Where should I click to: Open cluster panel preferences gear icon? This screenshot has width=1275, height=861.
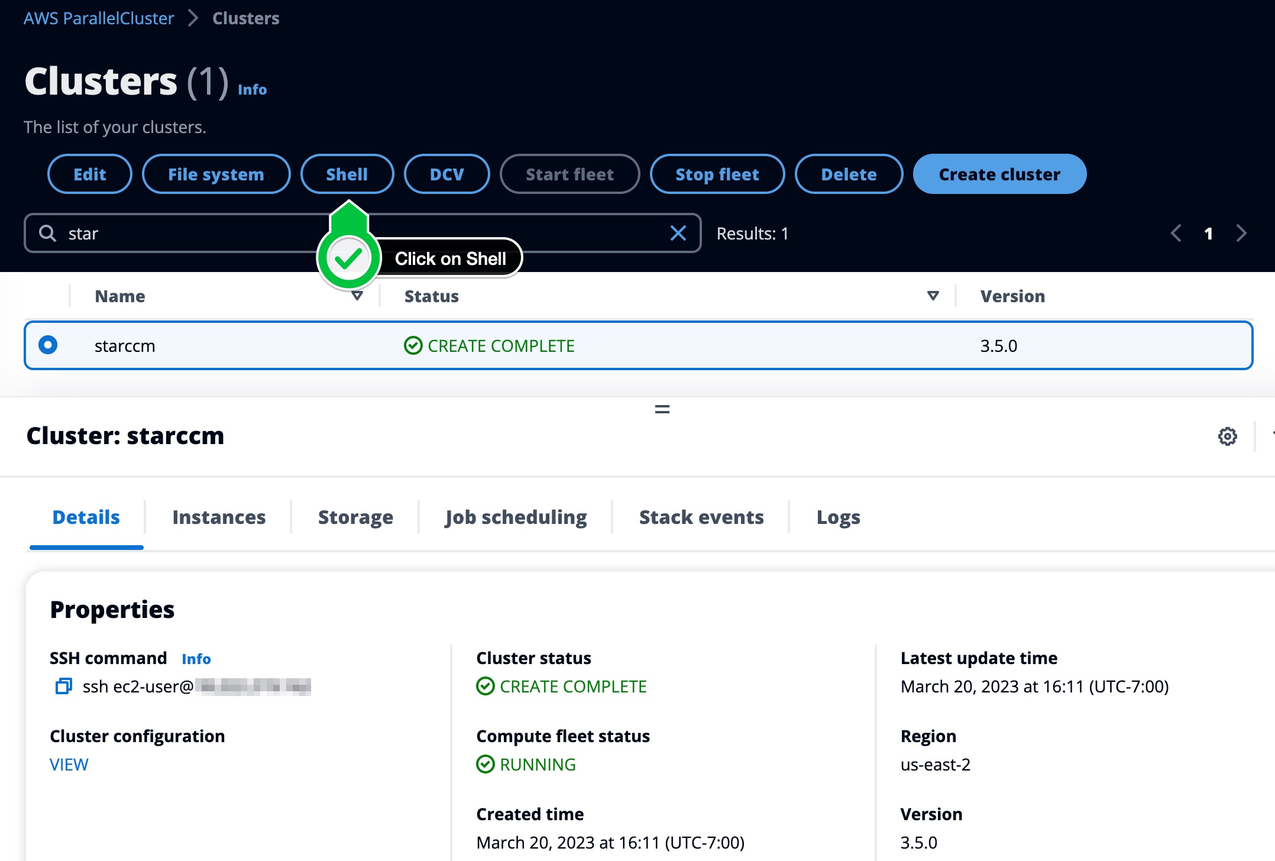point(1227,436)
